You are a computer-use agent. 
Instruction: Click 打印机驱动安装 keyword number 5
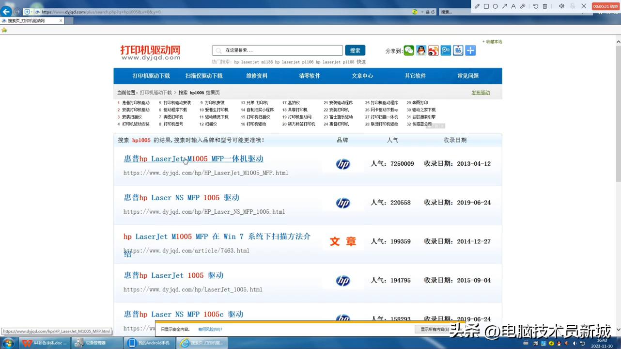177,103
